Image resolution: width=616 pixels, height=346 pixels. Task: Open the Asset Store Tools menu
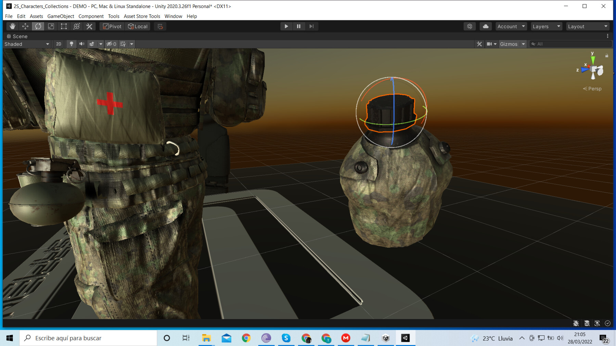coord(142,16)
